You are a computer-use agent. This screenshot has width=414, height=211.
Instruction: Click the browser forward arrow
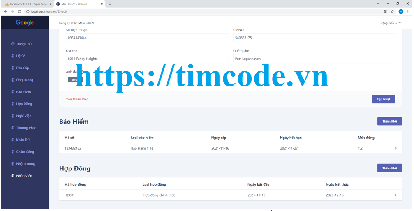pos(12,11)
